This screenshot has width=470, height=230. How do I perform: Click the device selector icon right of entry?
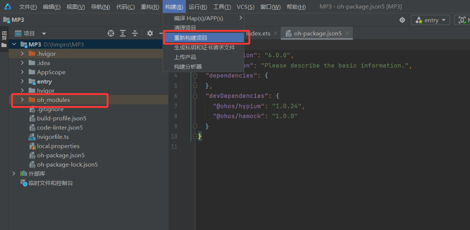461,20
